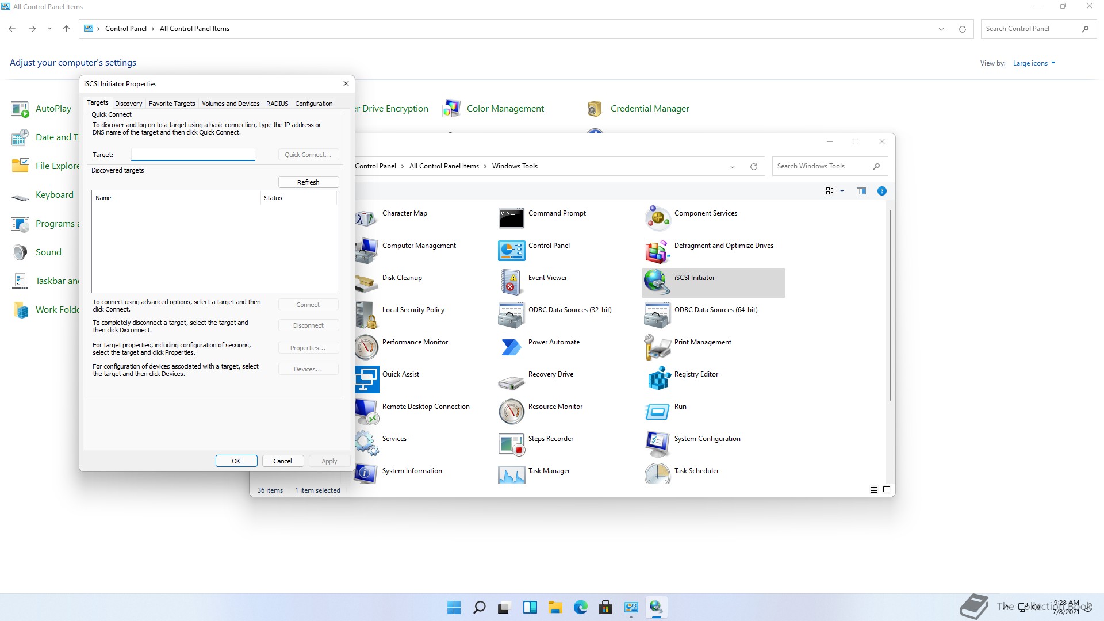Screen dimensions: 1104x621
Task: Open Task Manager icon
Action: [x=511, y=474]
